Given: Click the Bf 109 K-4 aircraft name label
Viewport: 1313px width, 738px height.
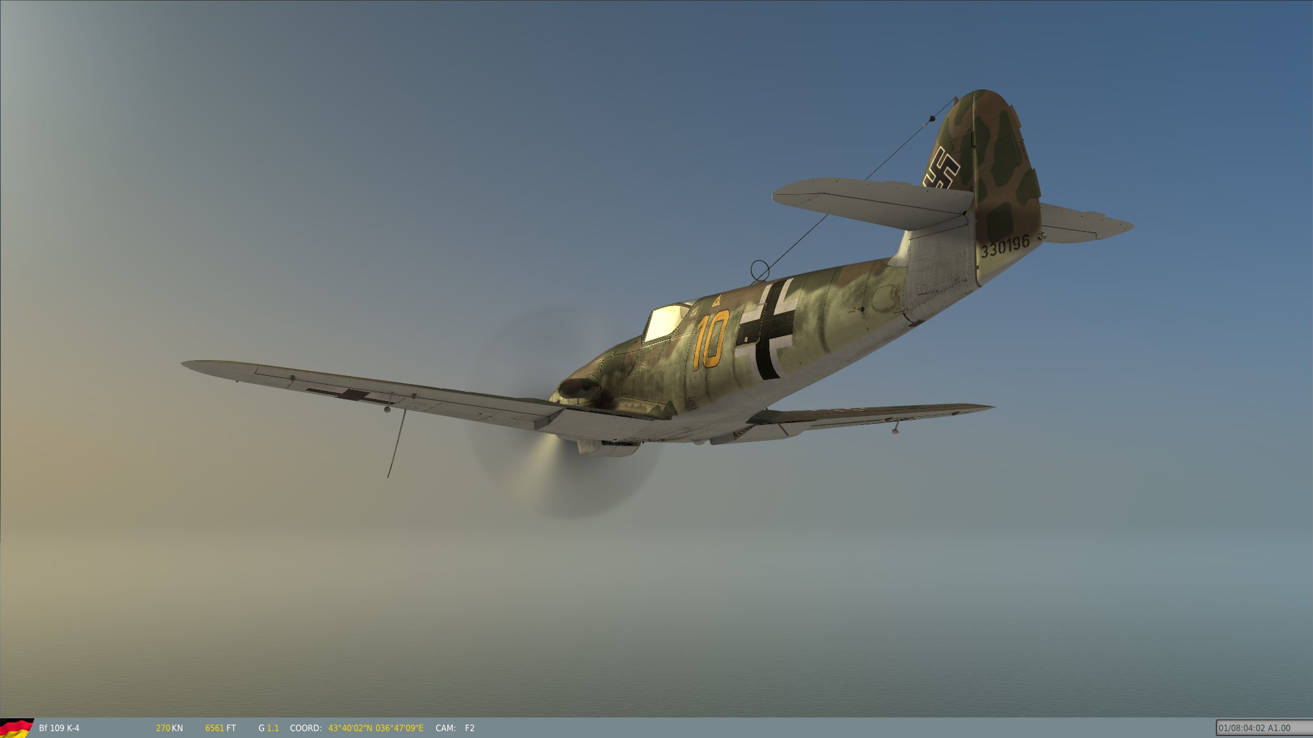Looking at the screenshot, I should pos(59,728).
